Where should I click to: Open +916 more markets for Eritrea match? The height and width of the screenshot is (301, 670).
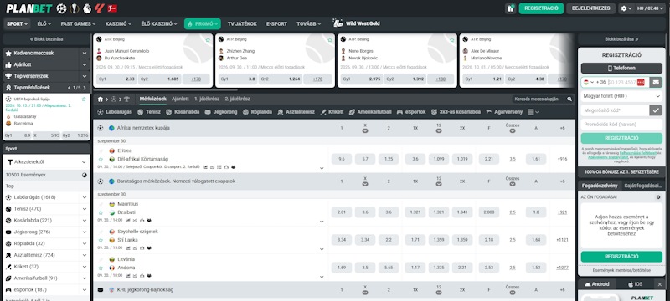pos(562,159)
